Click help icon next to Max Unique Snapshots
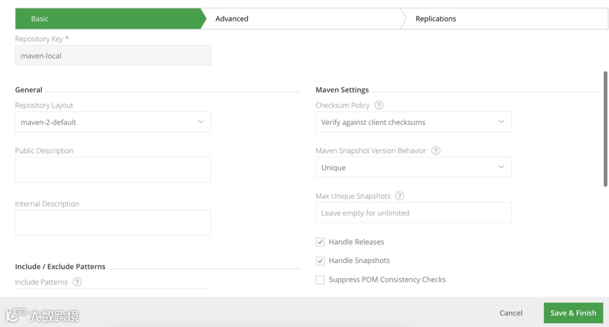Screen dimensions: 609x327 click(399, 196)
